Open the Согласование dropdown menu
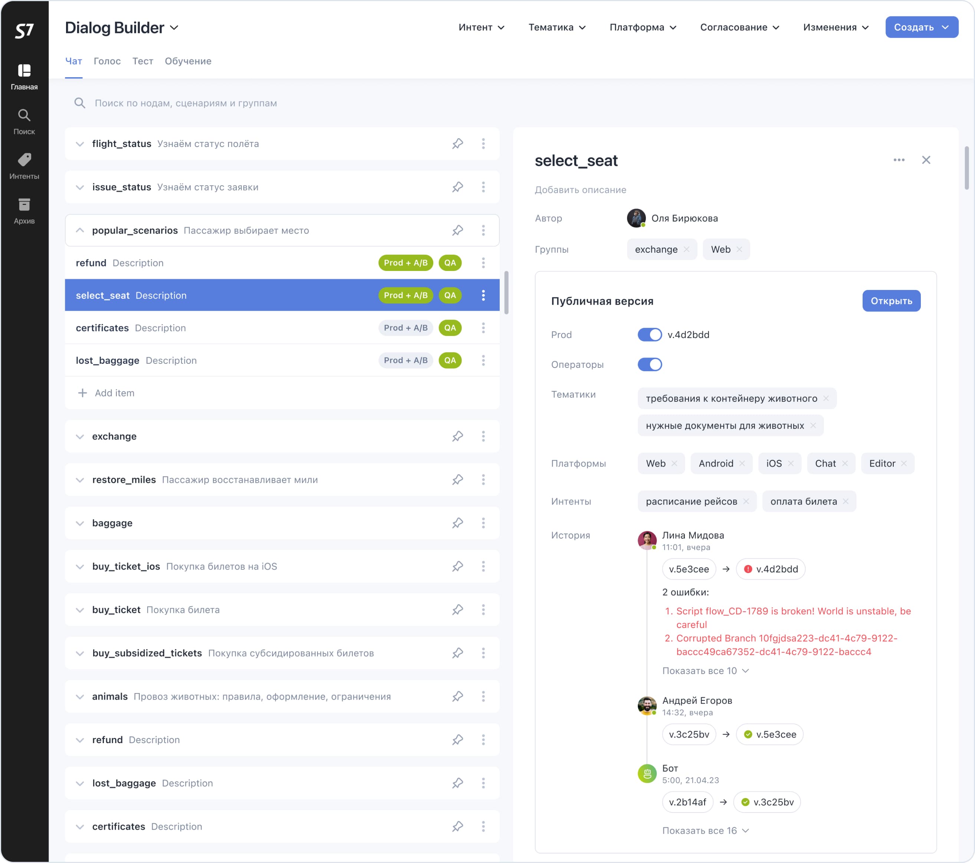Screen dimensions: 975x863 [739, 27]
